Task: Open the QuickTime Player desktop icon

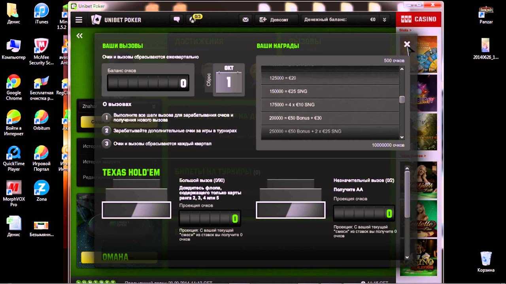Action: pyautogui.click(x=13, y=158)
